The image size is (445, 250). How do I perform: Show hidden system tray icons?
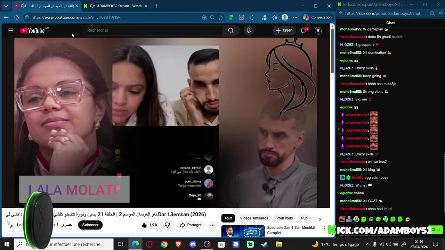click(368, 244)
